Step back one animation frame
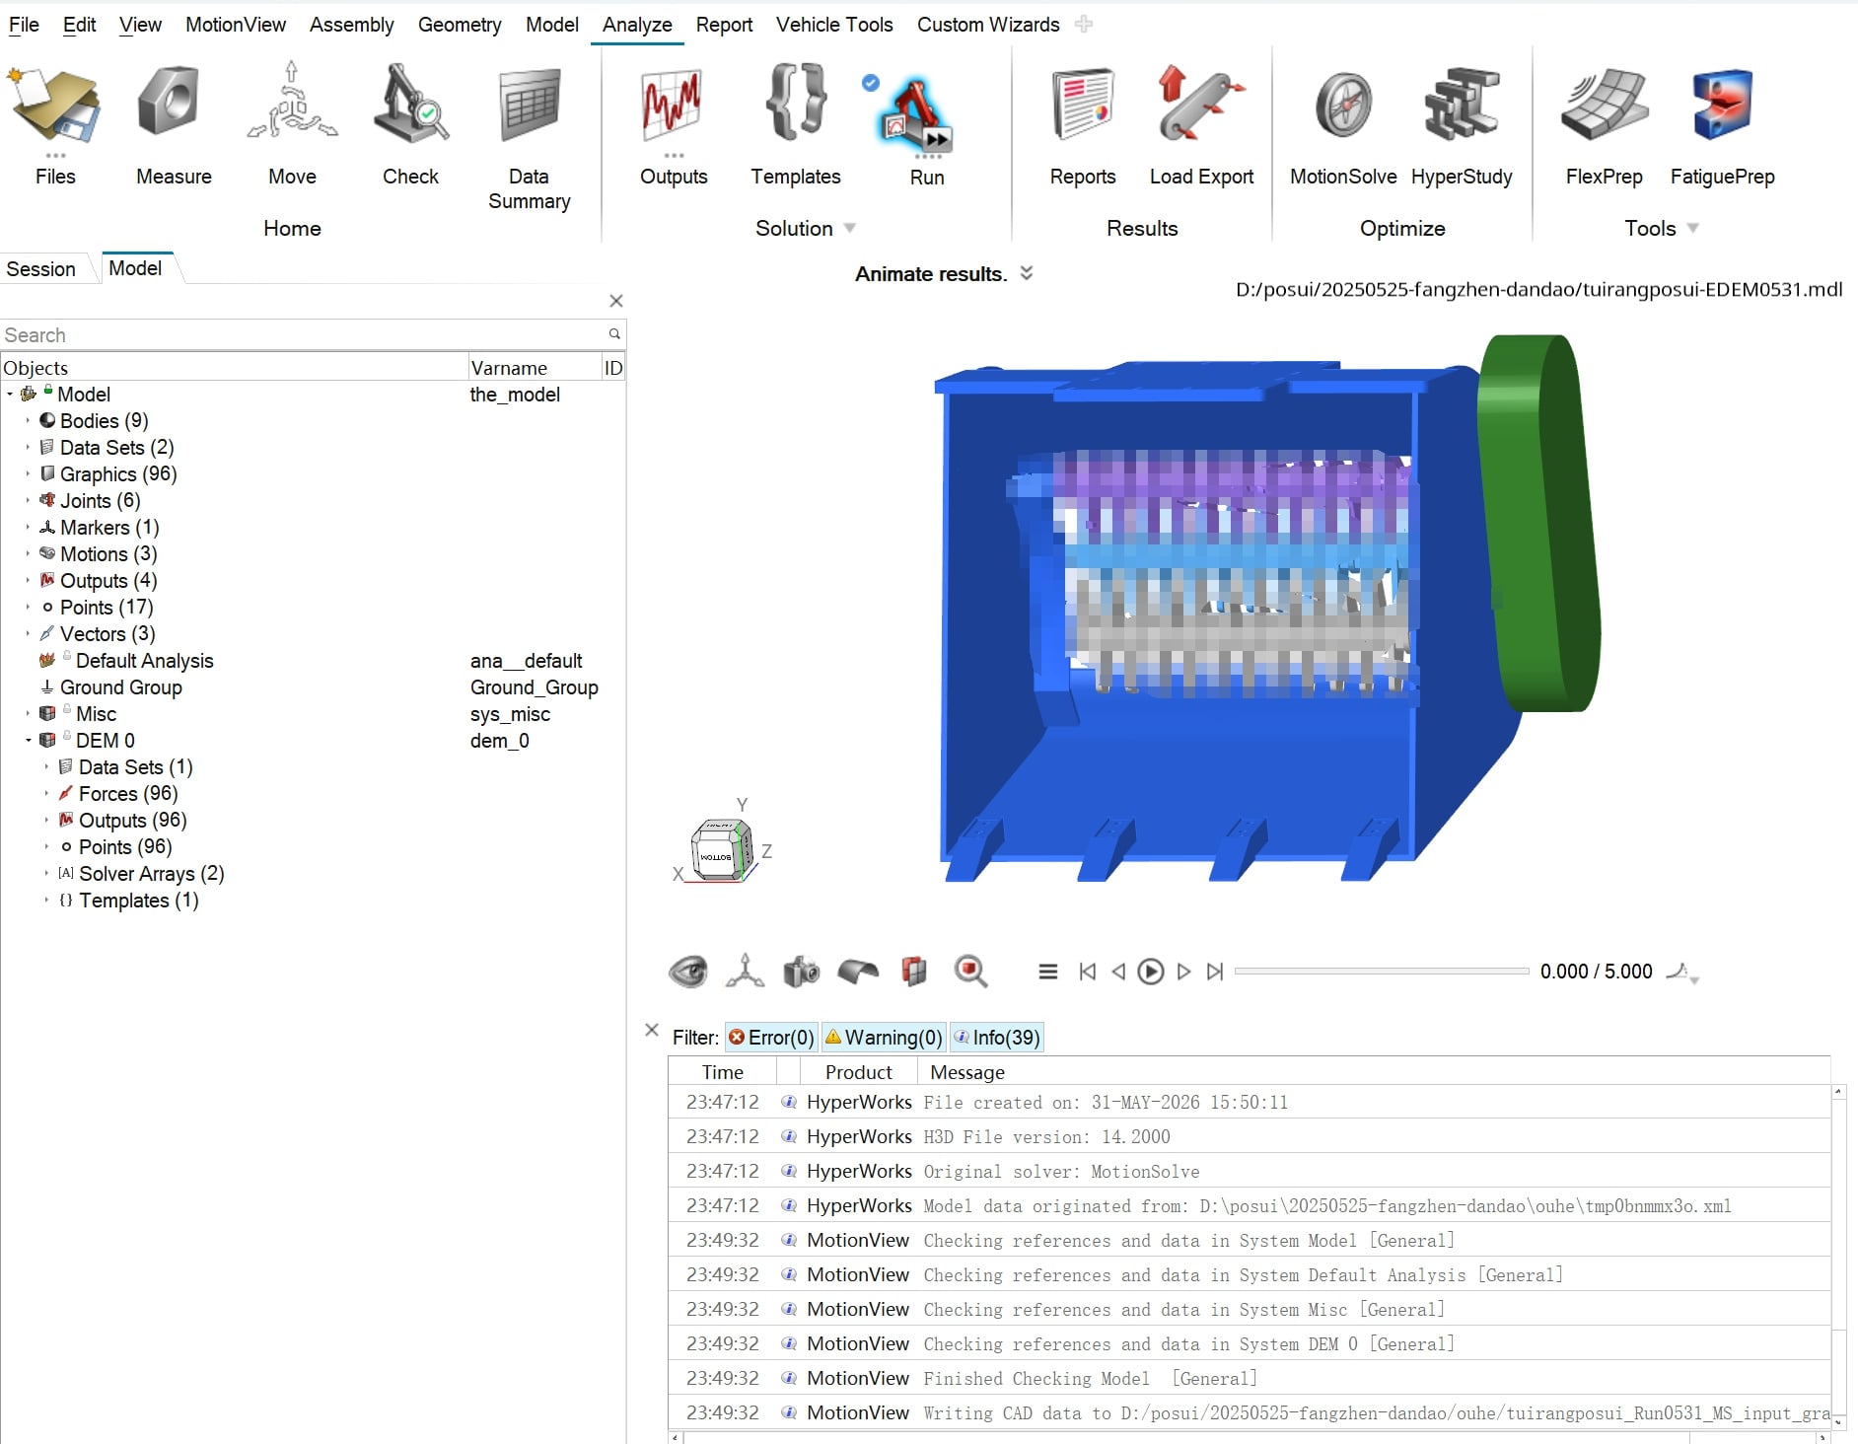The image size is (1858, 1444). coord(1118,973)
